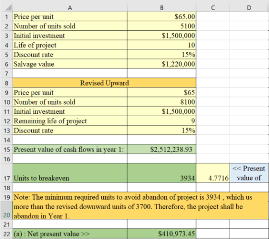The width and height of the screenshot is (269, 239).
Task: Click the $65.00 price cell in row 1
Action: click(161, 16)
